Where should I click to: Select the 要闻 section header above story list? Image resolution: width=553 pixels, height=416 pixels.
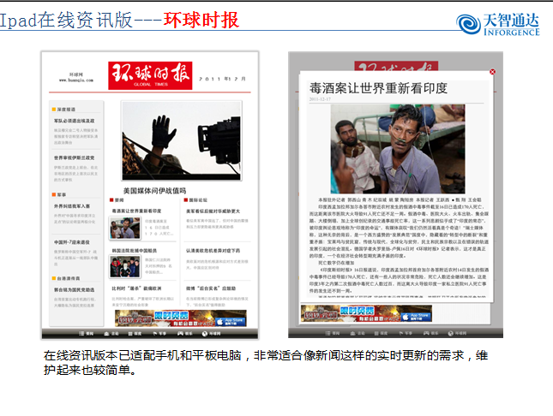[117, 199]
